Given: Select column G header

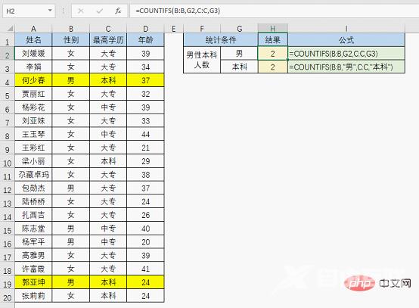Looking at the screenshot, I should point(239,29).
